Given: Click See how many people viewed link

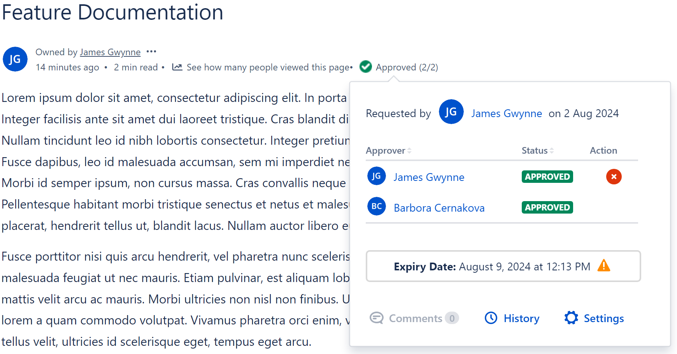Looking at the screenshot, I should (268, 67).
